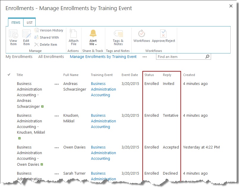Open the All Enrollments view
This screenshot has height=188, width=239.
[x=51, y=57]
